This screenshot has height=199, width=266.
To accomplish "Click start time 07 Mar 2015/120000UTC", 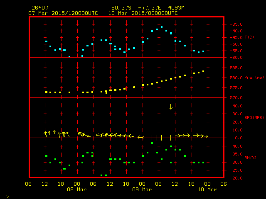I will pos(63,13).
